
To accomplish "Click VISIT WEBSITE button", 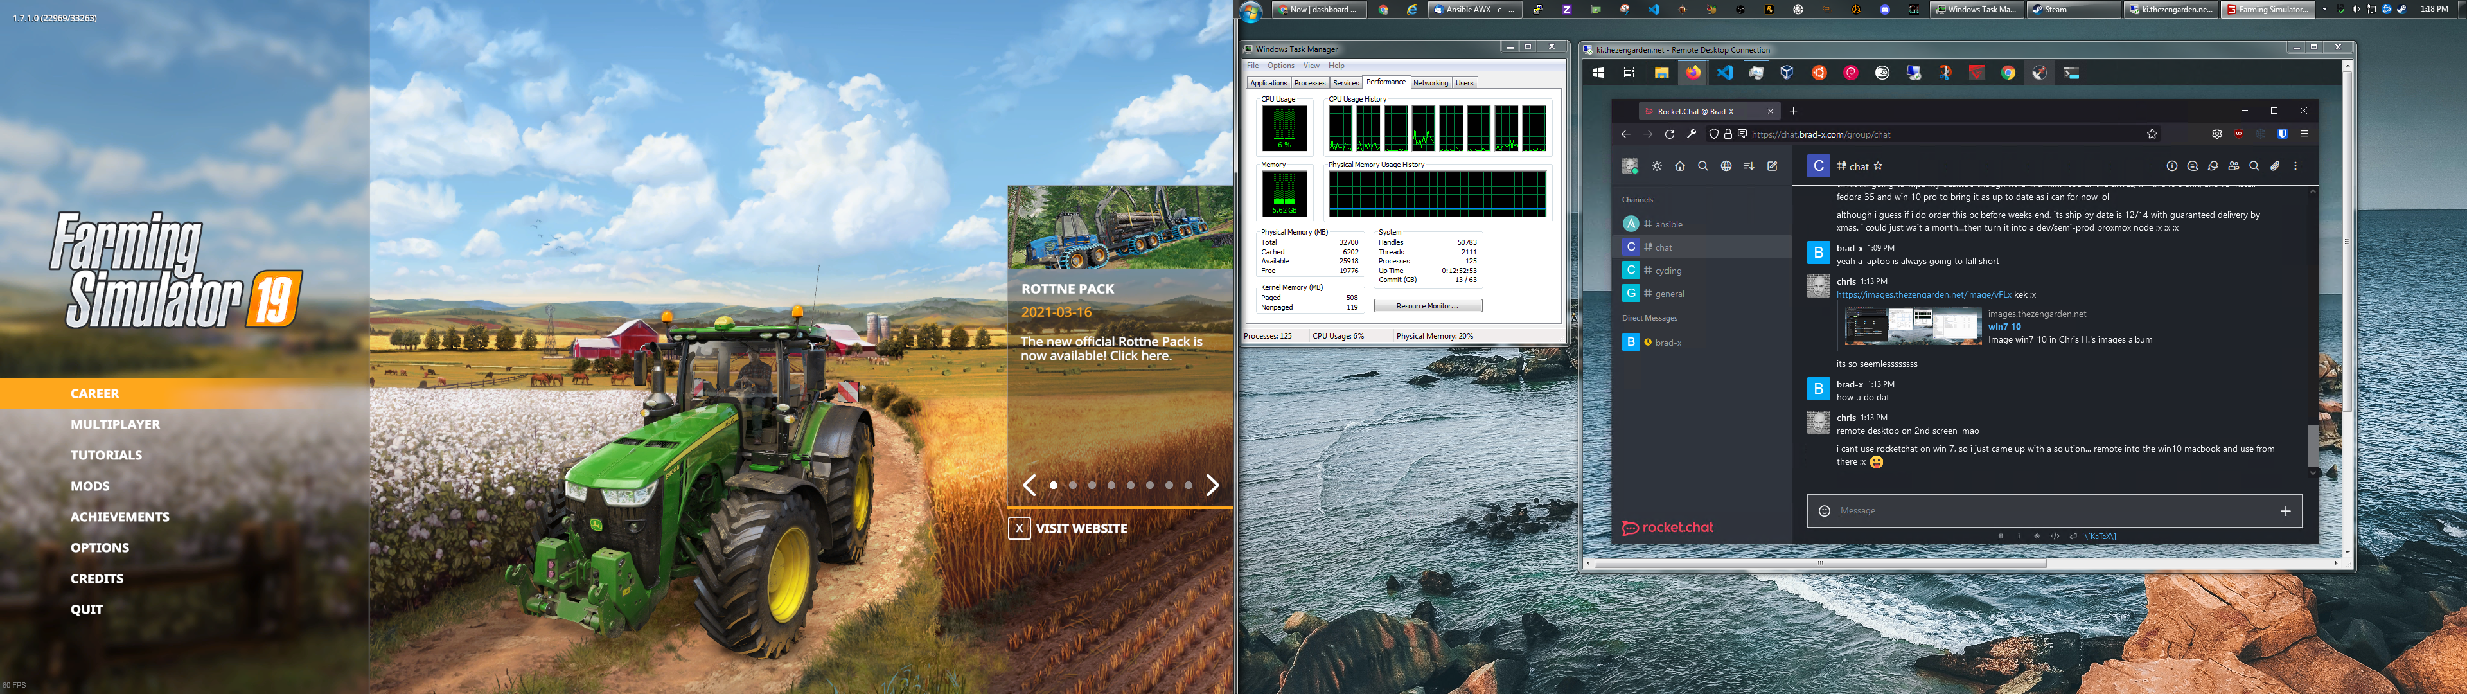I will 1068,528.
